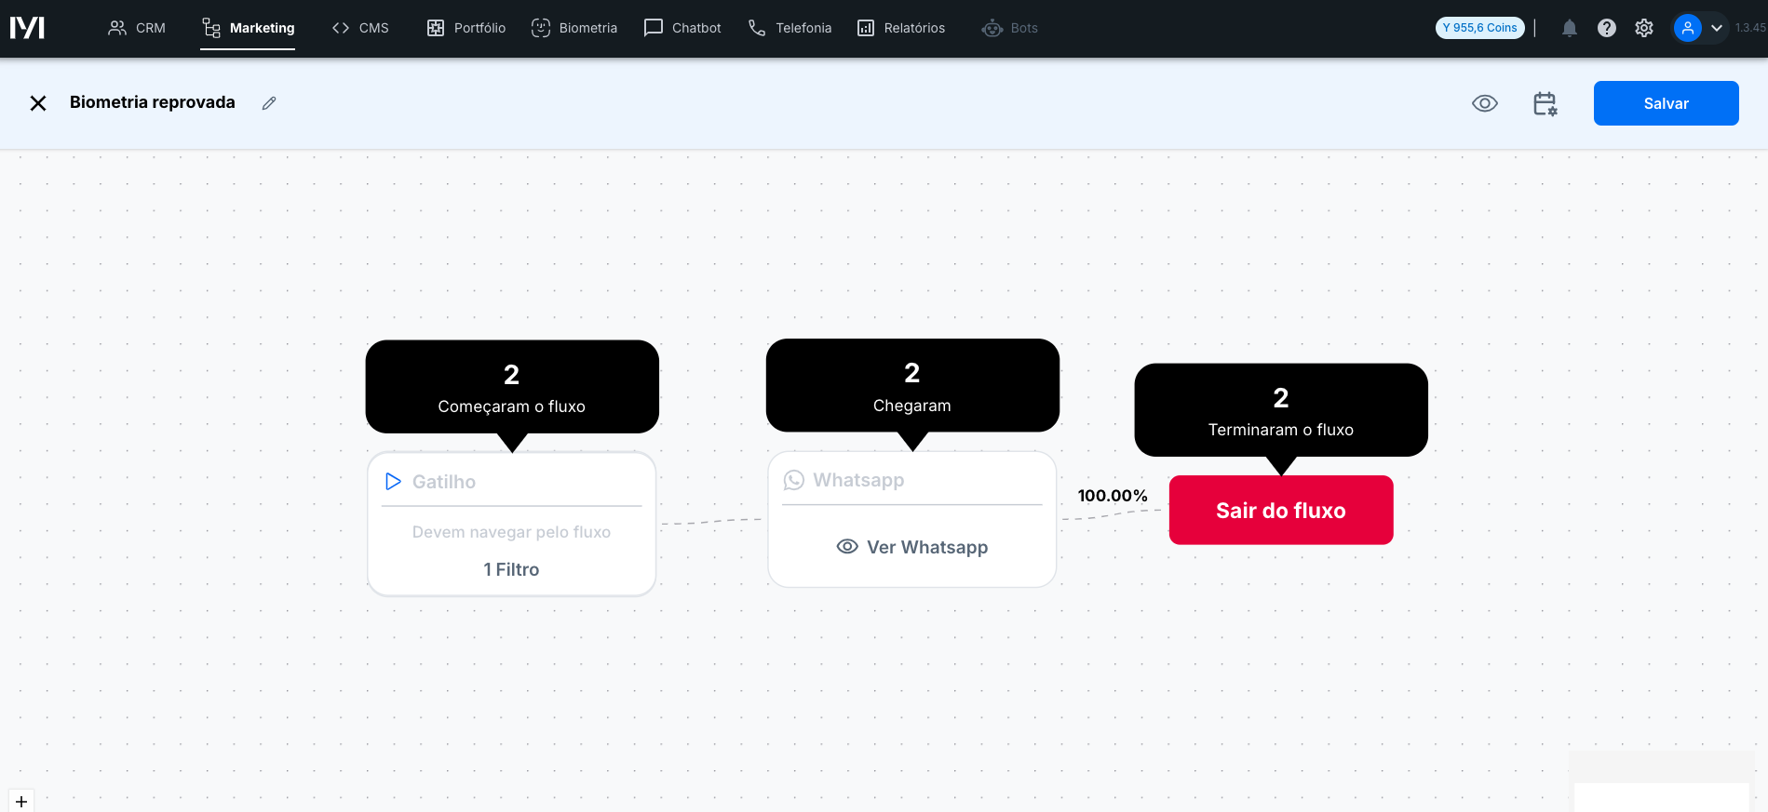Open the help question mark icon

tap(1606, 28)
